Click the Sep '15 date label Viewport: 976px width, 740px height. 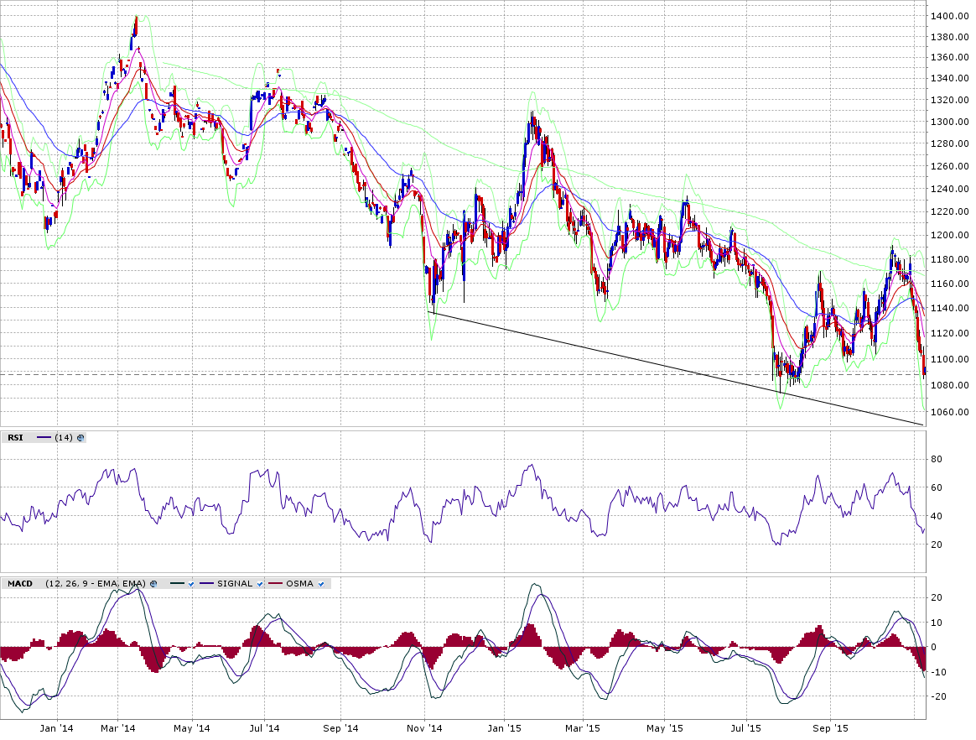[830, 728]
